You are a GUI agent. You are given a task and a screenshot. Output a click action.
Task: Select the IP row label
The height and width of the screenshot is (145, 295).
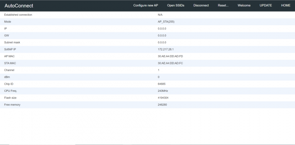pyautogui.click(x=6, y=29)
